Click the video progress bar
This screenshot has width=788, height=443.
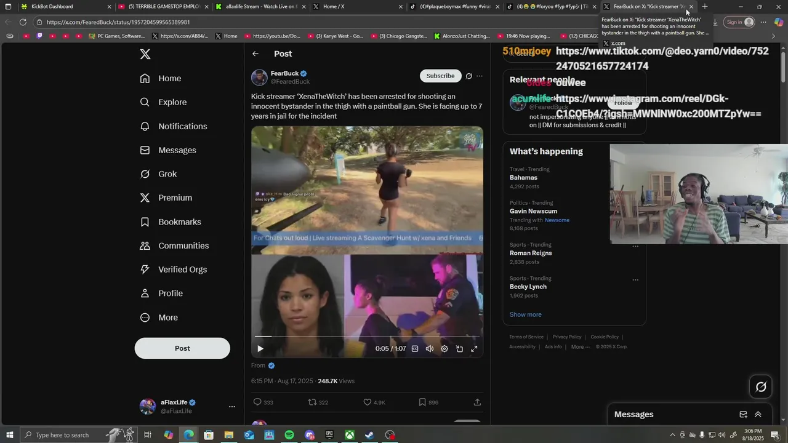(367, 337)
